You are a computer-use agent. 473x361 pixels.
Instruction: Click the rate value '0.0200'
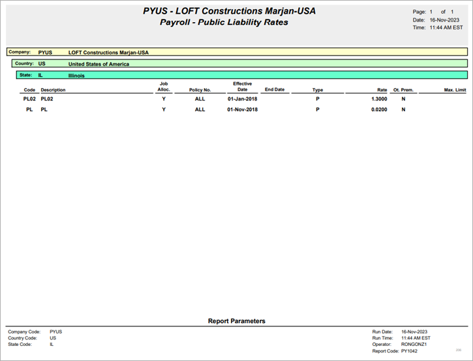coord(379,110)
